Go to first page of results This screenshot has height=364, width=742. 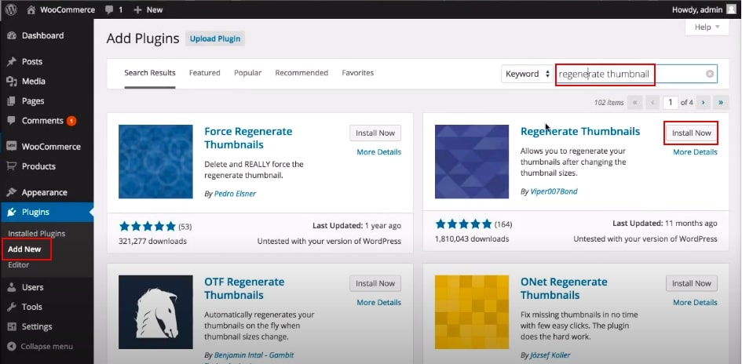pyautogui.click(x=634, y=102)
